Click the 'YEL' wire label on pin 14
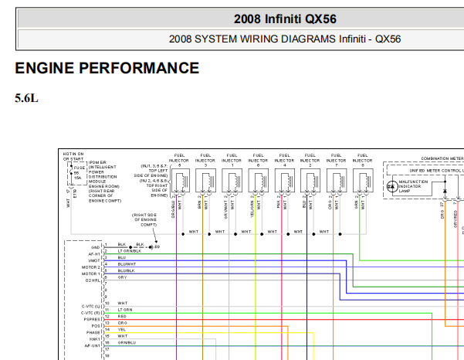Screen dimensions: 464x360 122,330
